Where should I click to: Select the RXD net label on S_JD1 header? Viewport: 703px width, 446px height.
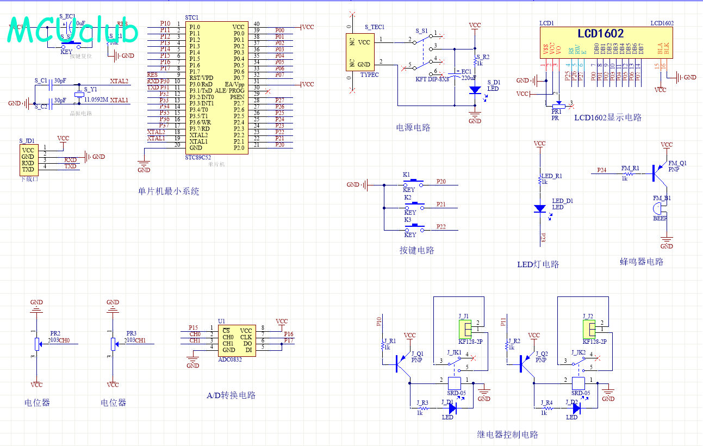click(x=71, y=160)
